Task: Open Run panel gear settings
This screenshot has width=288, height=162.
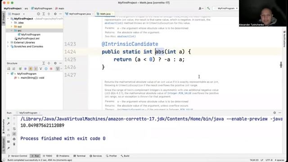Action: 274,113
